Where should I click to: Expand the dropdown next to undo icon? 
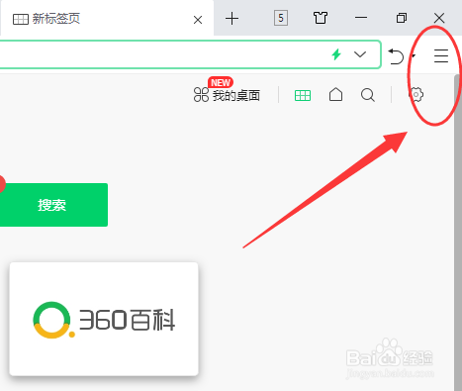pos(414,55)
